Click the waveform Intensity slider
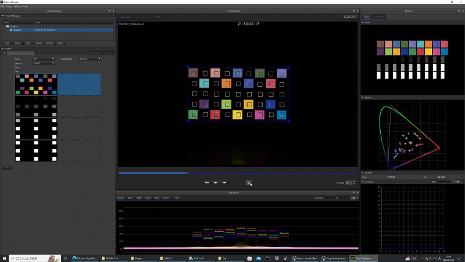Image resolution: width=465 pixels, height=262 pixels. pos(337,198)
